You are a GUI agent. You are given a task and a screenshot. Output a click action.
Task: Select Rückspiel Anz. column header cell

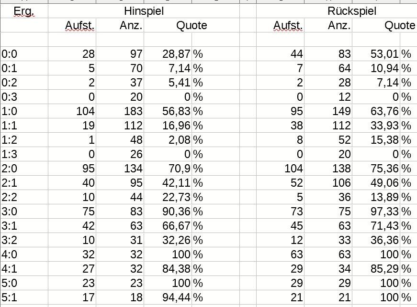[328, 25]
